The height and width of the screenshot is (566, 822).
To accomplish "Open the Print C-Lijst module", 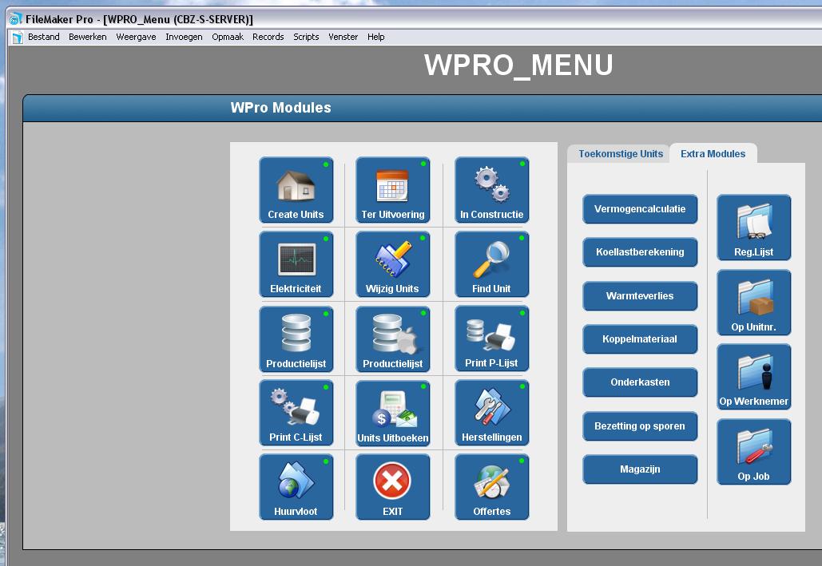I will click(296, 414).
